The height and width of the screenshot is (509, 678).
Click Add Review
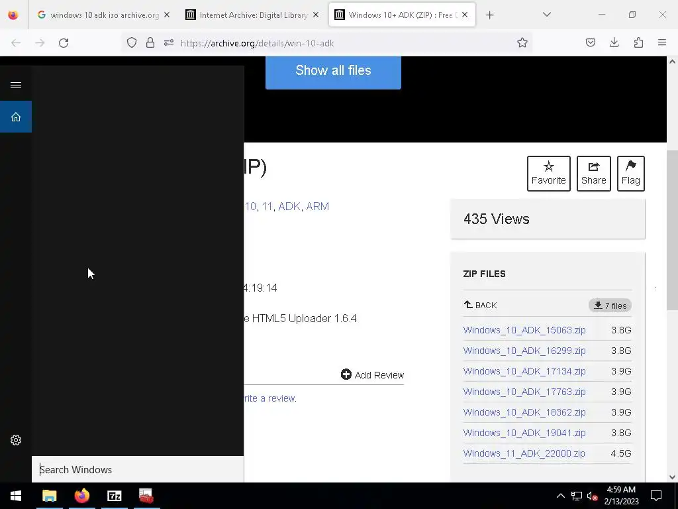coord(372,375)
